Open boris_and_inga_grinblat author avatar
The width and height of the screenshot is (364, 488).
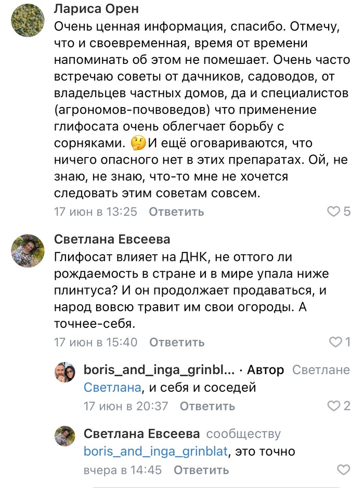click(65, 373)
